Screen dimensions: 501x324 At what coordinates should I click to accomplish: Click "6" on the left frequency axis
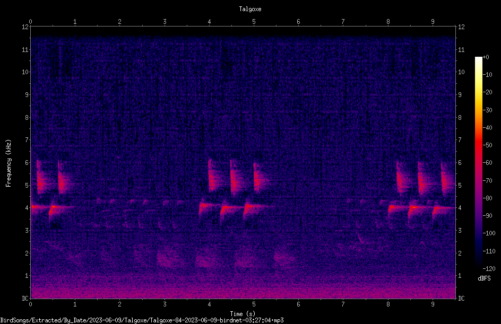point(27,163)
